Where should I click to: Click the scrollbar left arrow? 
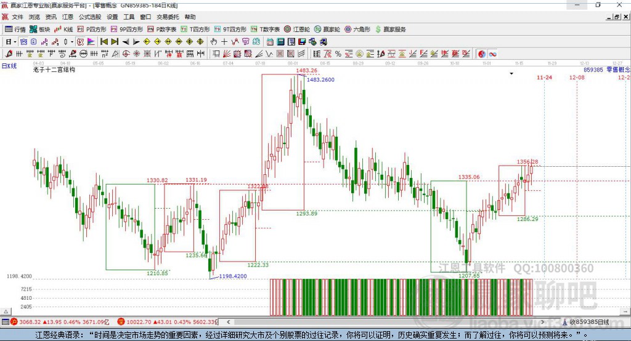pos(228,322)
